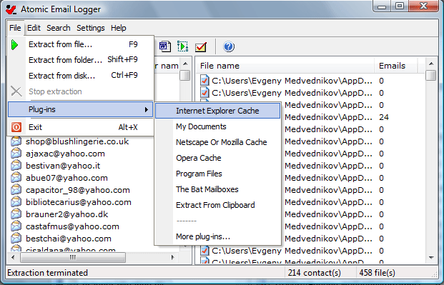Open the Settings menu
The width and height of the screenshot is (444, 285).
click(x=91, y=28)
